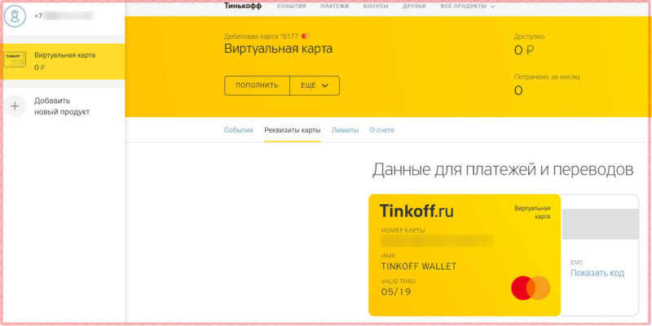The image size is (652, 326).
Task: Expand the 'Ещё' dropdown button
Action: [x=315, y=85]
